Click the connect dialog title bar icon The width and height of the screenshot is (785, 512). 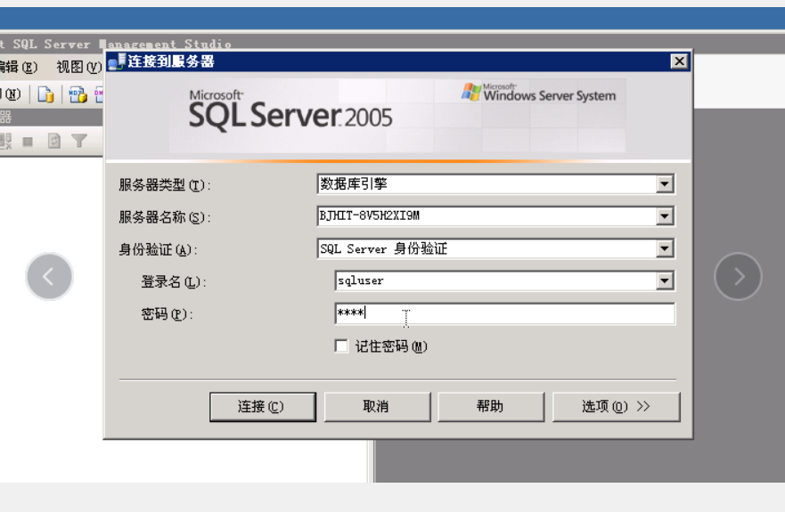(x=117, y=62)
